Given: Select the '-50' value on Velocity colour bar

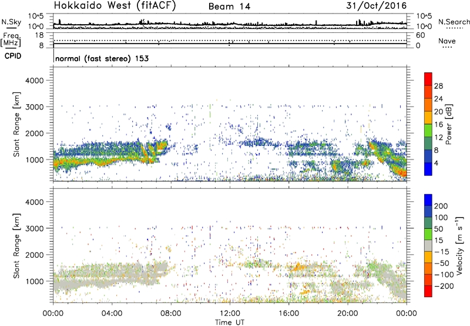Looking at the screenshot, I should (442, 263).
